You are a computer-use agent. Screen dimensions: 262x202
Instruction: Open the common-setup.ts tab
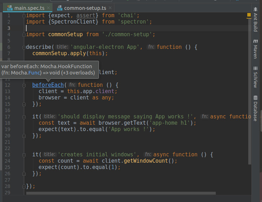85,8
